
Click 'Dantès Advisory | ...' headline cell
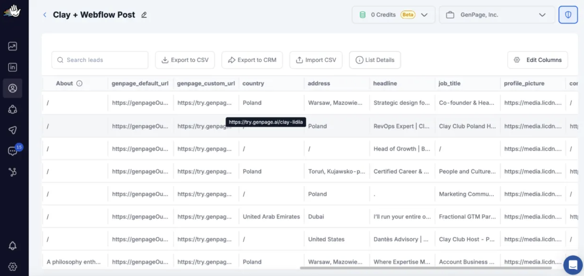click(x=401, y=239)
